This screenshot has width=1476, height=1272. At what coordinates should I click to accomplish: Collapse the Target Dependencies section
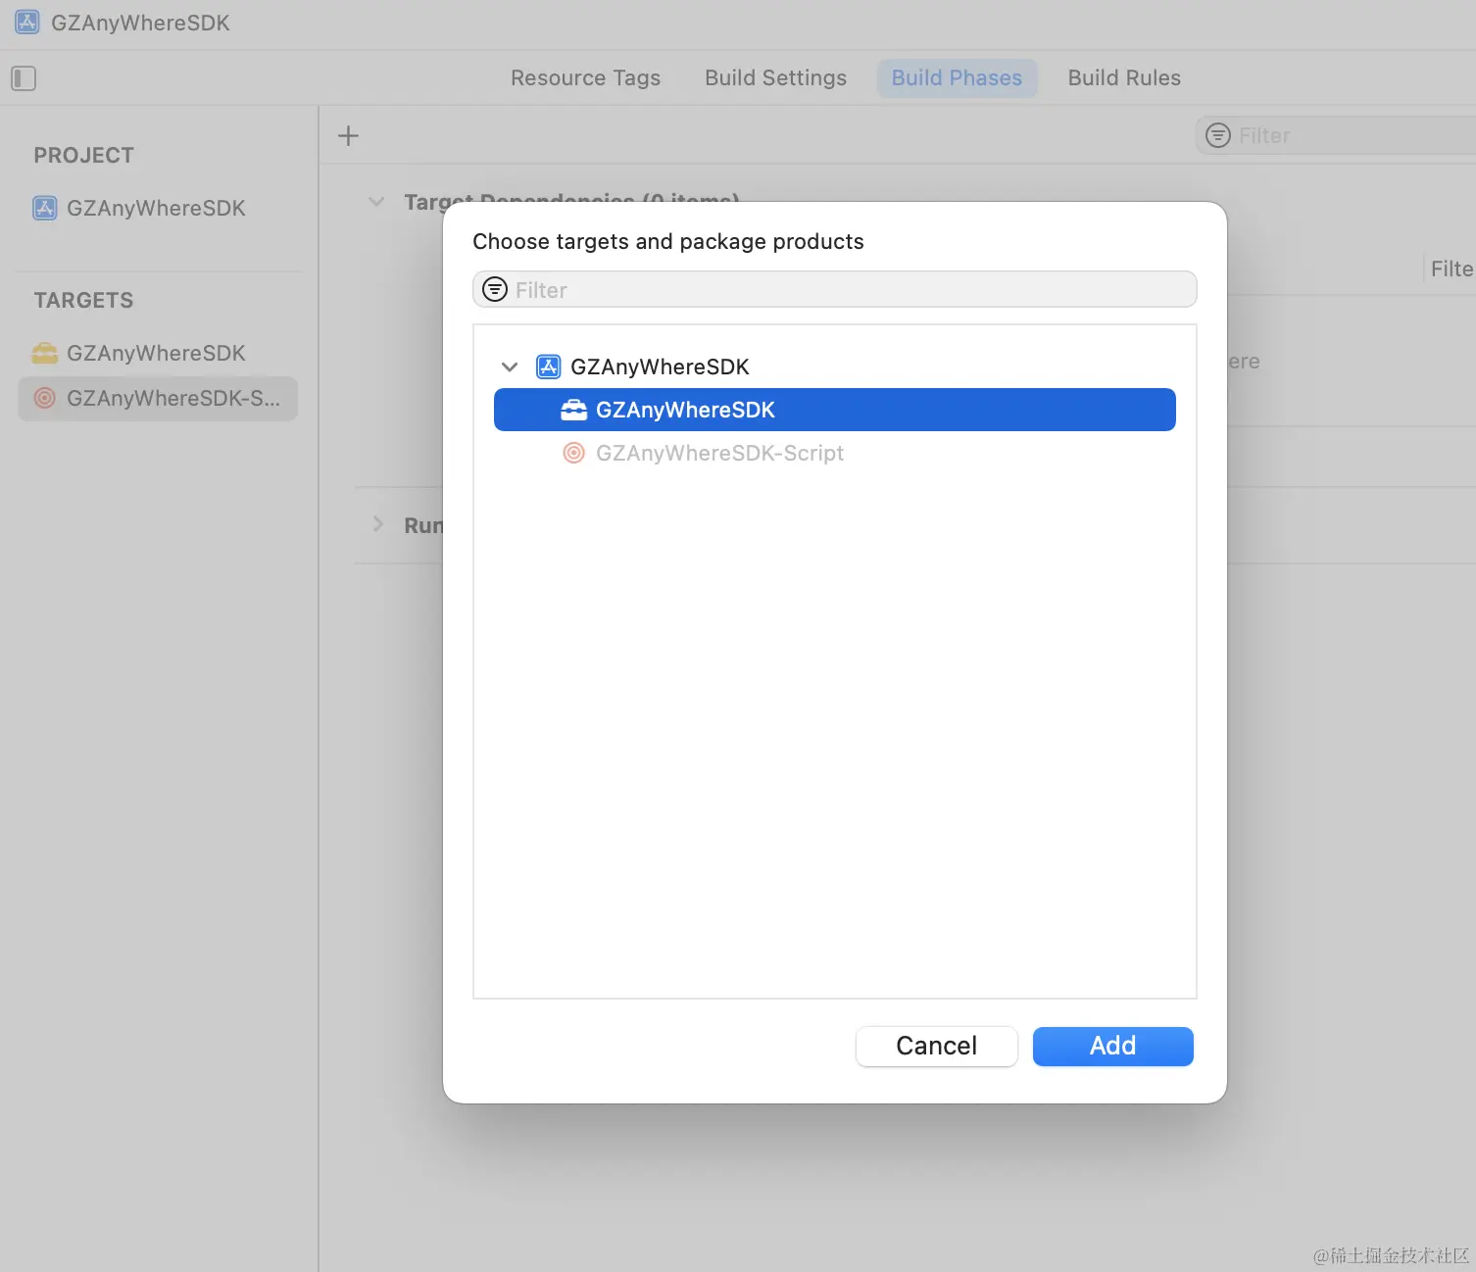pos(376,202)
